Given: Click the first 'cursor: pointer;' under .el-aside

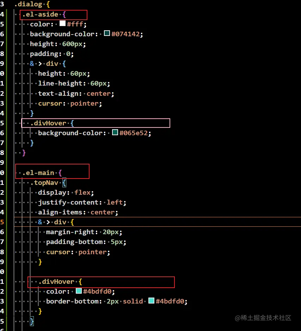Looking at the screenshot, I should coord(70,104).
